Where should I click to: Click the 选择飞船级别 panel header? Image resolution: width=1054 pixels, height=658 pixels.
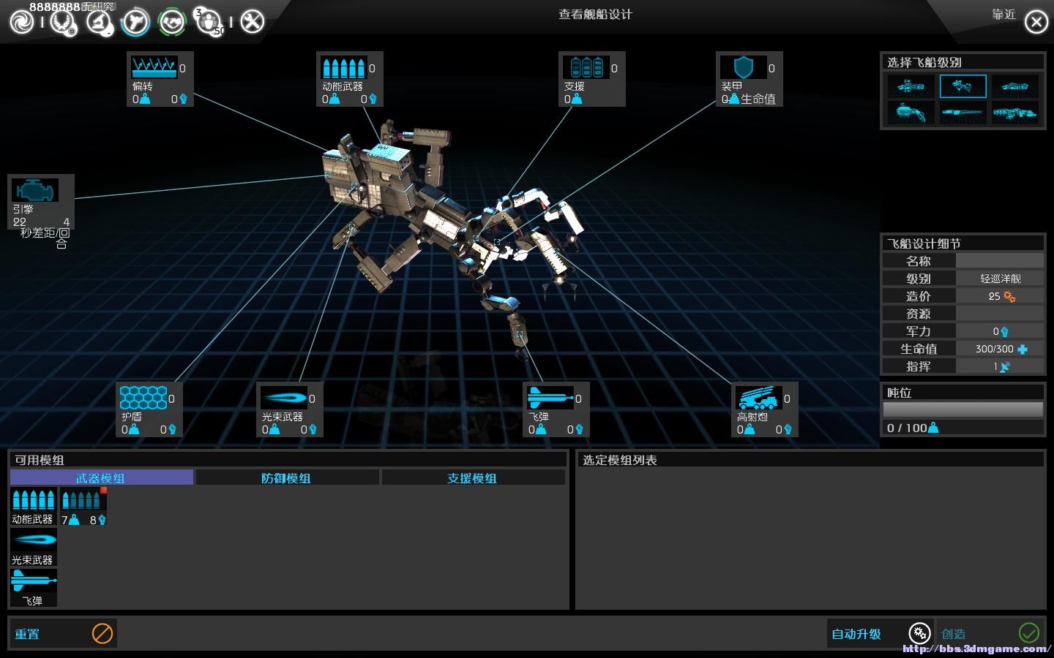tap(924, 62)
